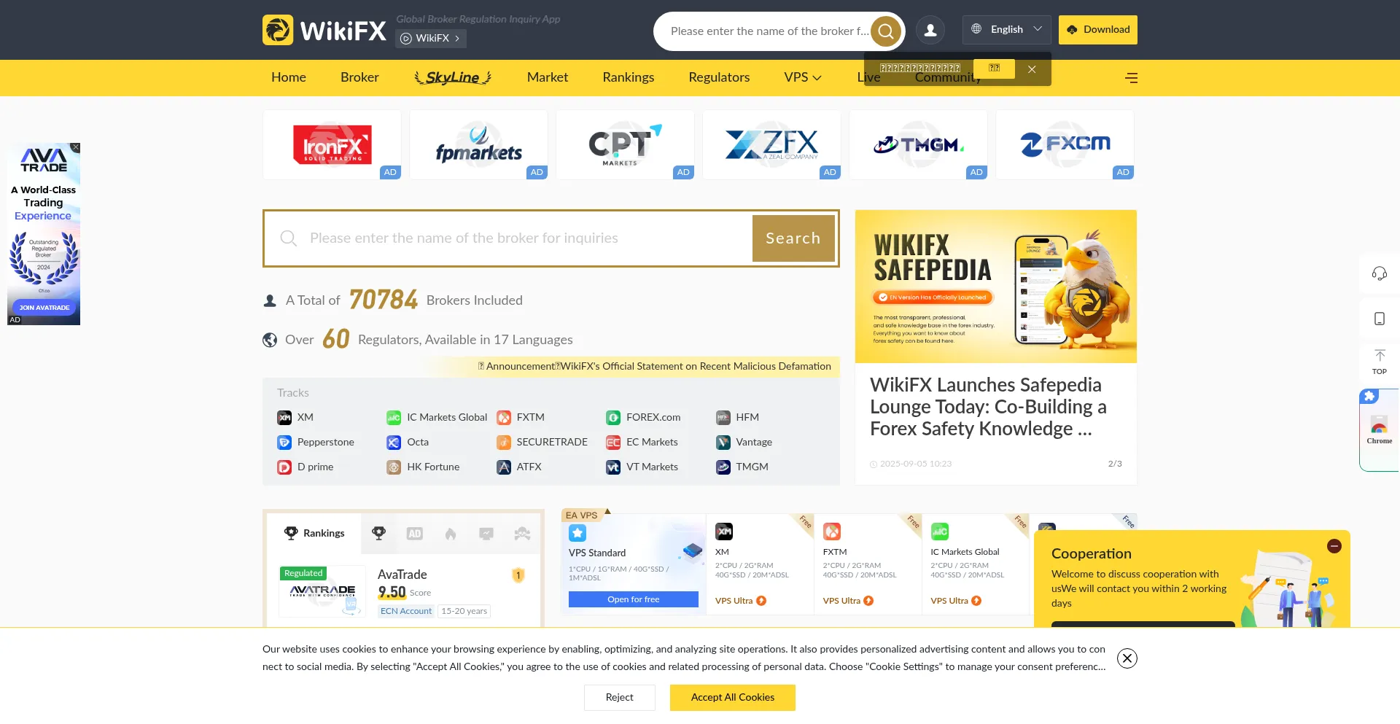Open the SkyLine menu item
The image size is (1400, 724).
(x=453, y=77)
